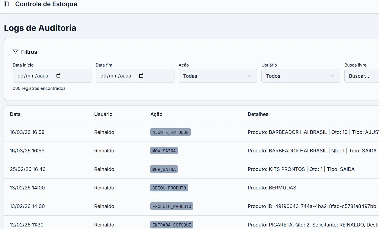Select the Logs de Auditoria heading
Viewport: 379px width, 229px height.
[x=40, y=28]
